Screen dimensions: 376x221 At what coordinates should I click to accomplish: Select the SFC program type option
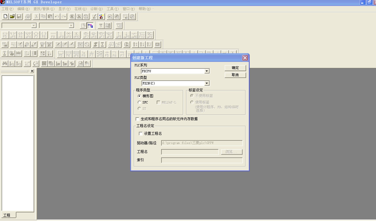[x=139, y=102]
